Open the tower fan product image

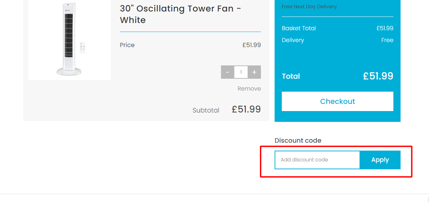pos(69,40)
